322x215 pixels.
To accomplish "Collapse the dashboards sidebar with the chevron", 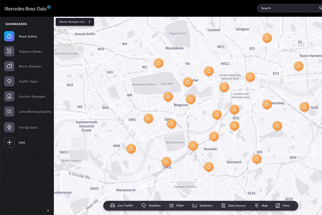I will pos(48,211).
